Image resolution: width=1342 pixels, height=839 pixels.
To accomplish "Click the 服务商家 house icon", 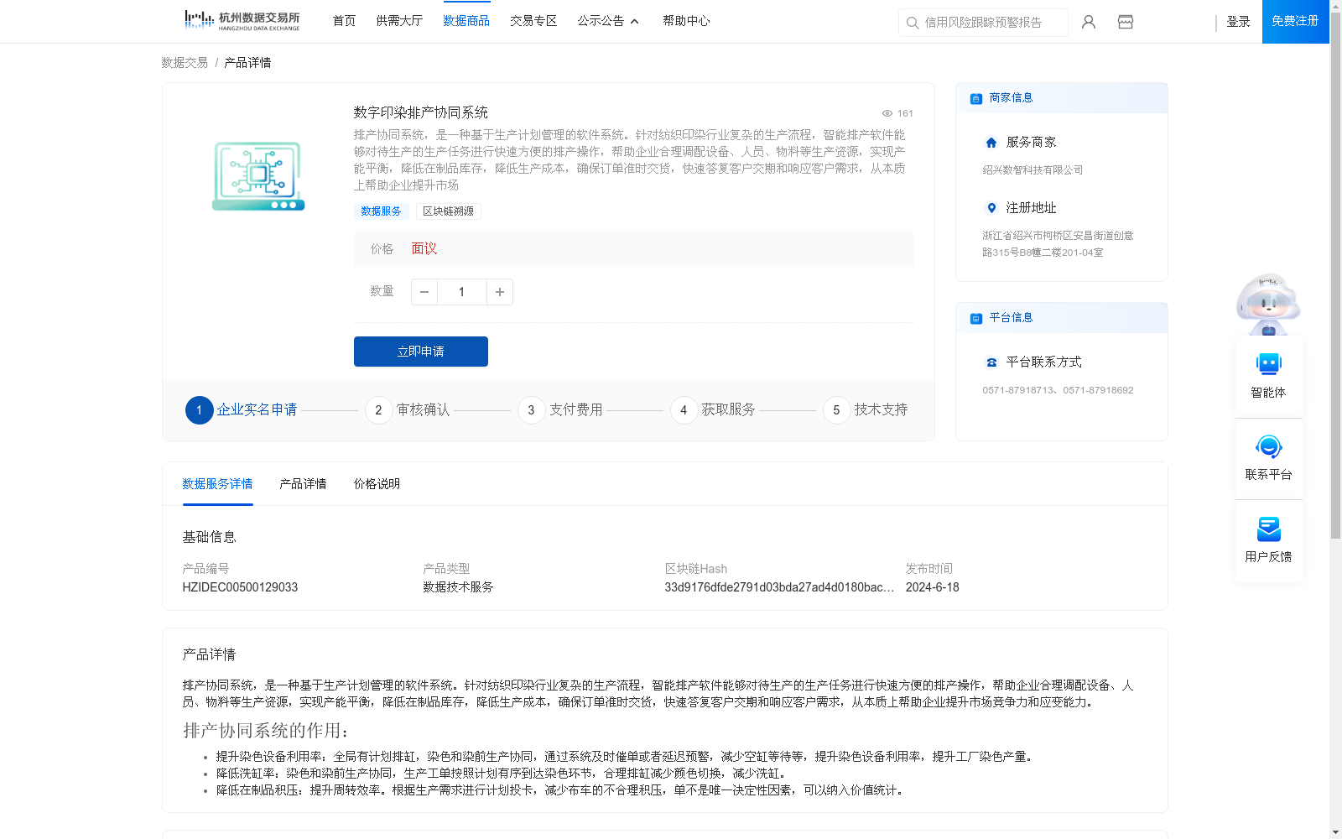I will [x=991, y=143].
